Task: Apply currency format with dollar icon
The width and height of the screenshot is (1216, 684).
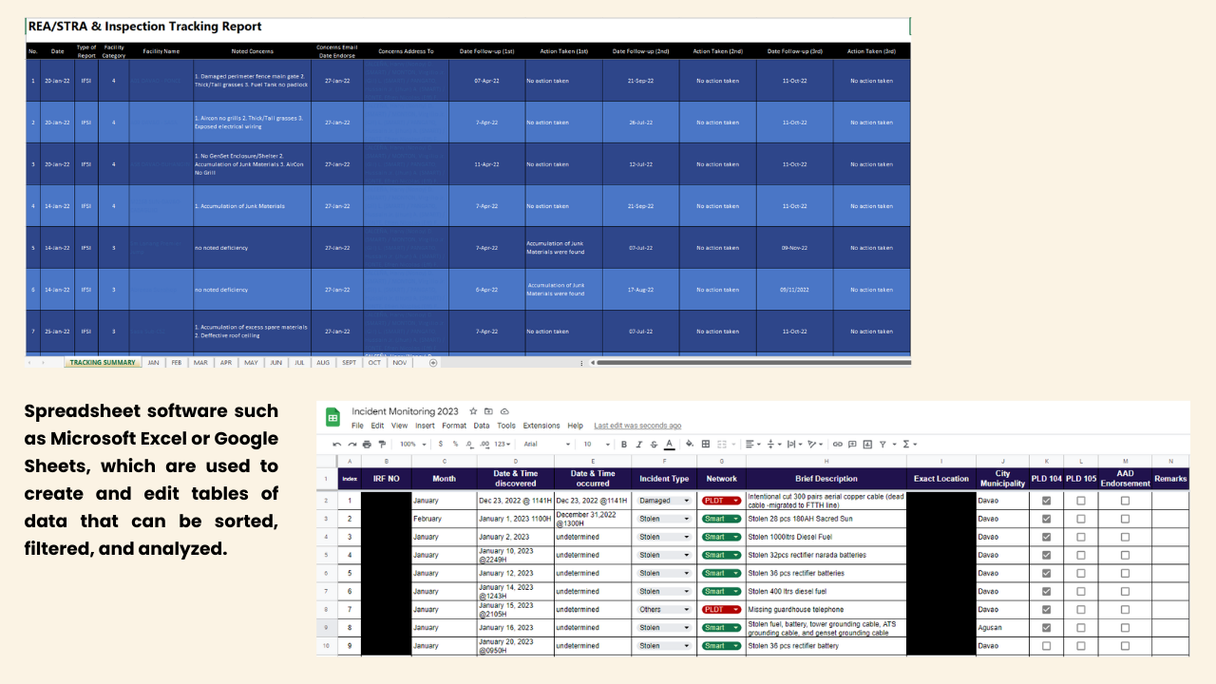Action: click(x=441, y=444)
